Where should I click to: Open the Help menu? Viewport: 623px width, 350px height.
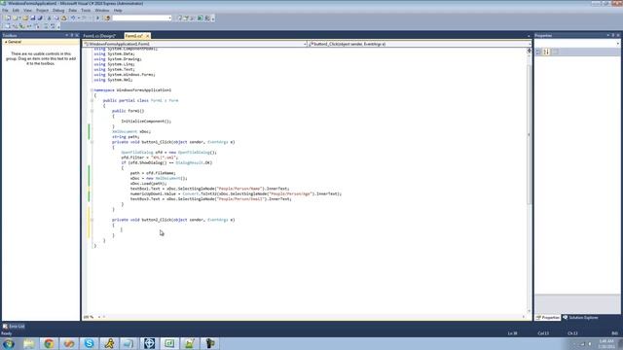pyautogui.click(x=118, y=11)
